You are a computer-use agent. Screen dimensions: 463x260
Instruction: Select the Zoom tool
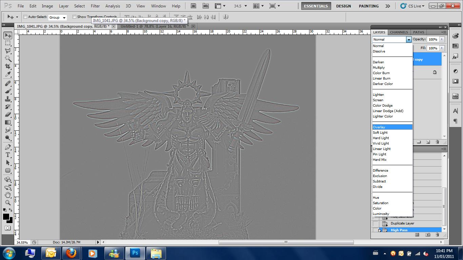tap(8, 203)
